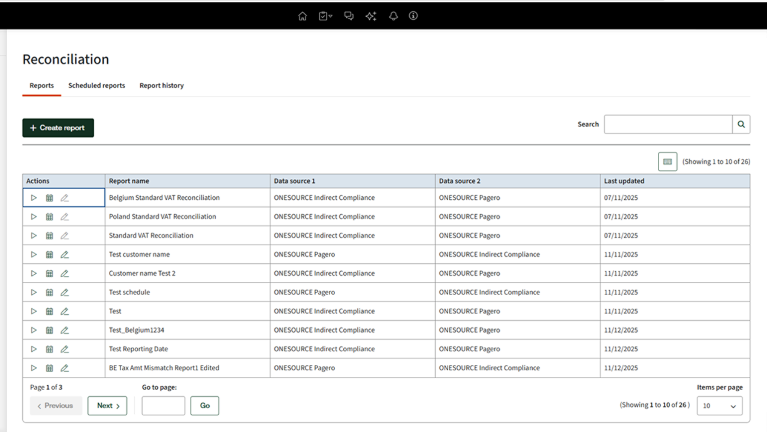The width and height of the screenshot is (767, 432).
Task: Click the home icon in top bar
Action: tap(303, 16)
